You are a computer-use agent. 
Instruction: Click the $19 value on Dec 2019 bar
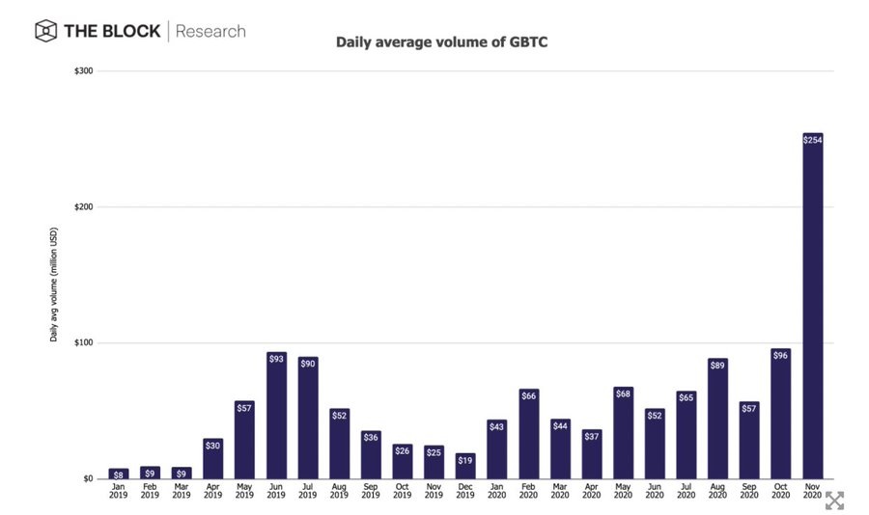click(465, 460)
